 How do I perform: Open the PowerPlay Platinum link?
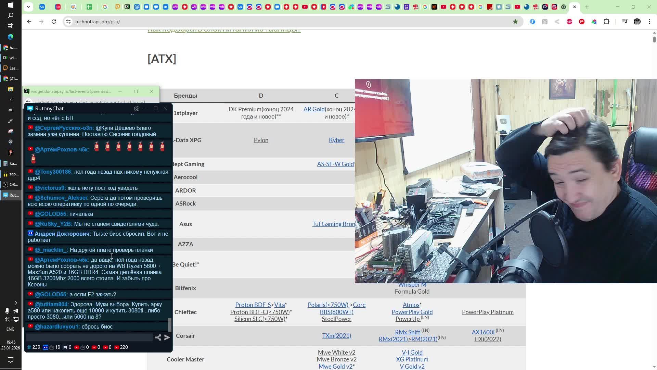pos(488,312)
